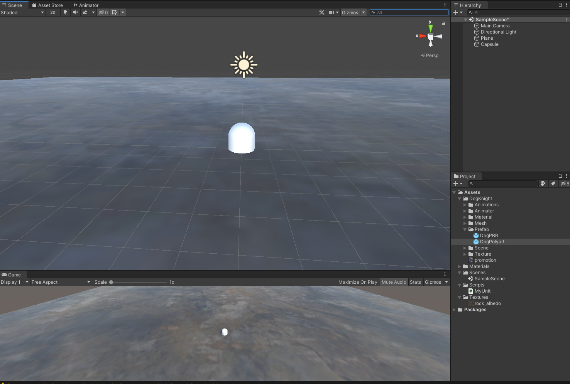
Task: Select Directional Light in Hierarchy
Action: 499,32
